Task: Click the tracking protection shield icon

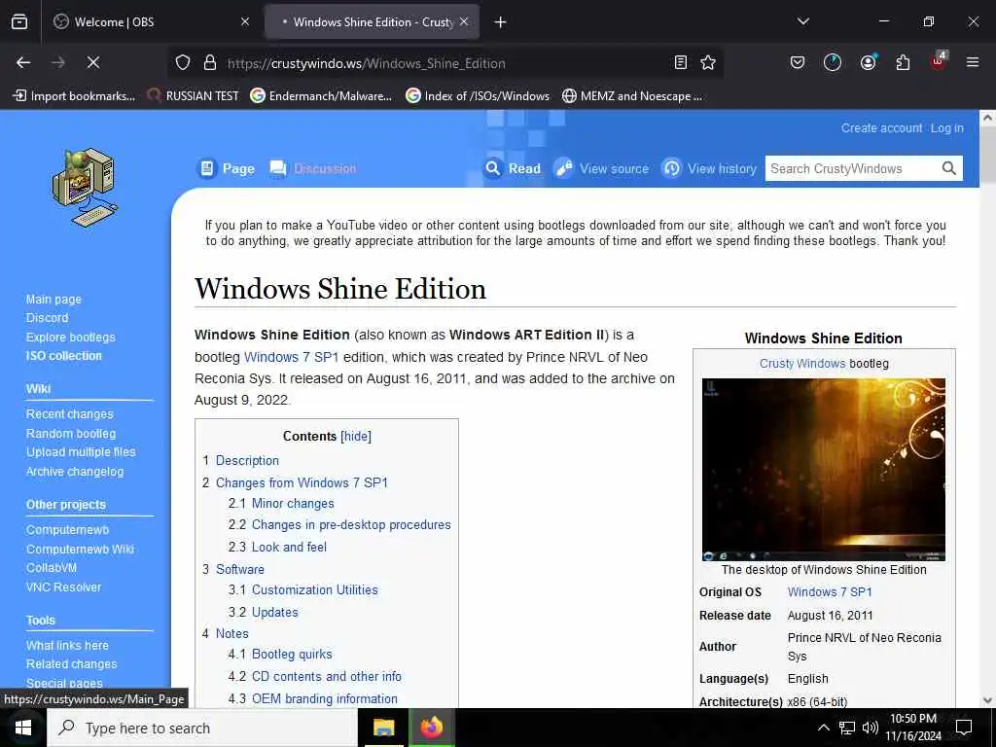Action: [x=183, y=63]
